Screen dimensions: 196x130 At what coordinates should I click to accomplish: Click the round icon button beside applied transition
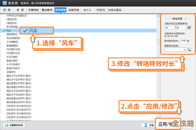pyautogui.click(x=189, y=28)
